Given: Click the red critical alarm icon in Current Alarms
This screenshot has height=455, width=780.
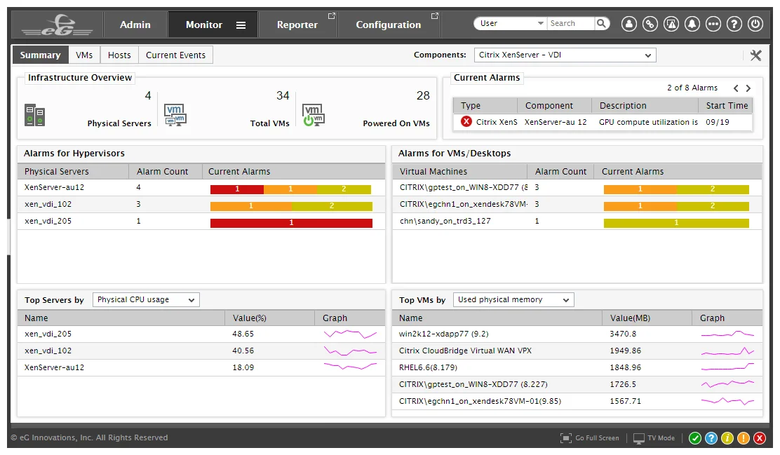Looking at the screenshot, I should (466, 122).
